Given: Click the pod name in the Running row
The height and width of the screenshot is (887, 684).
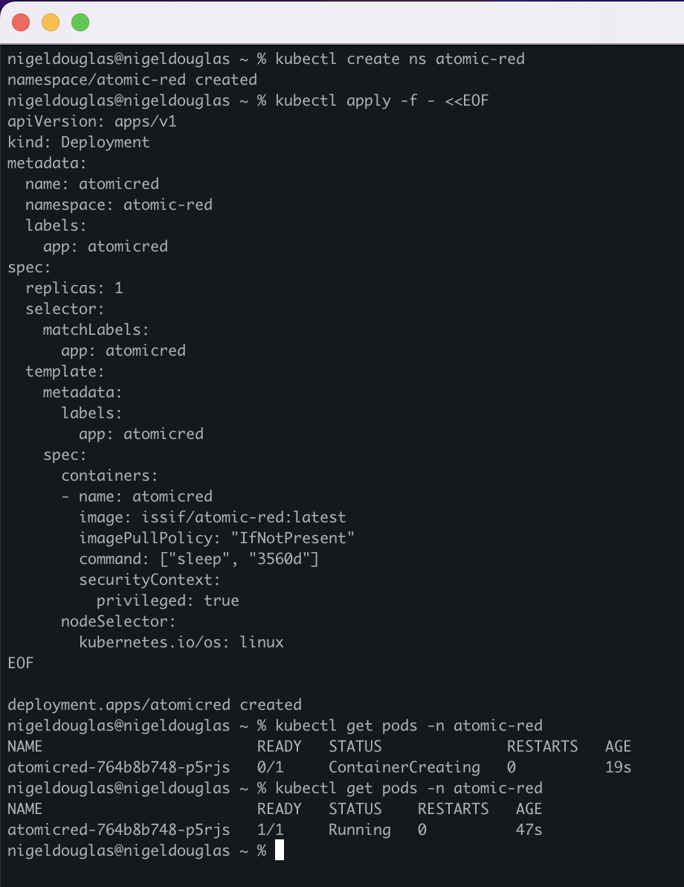Looking at the screenshot, I should coord(119,830).
